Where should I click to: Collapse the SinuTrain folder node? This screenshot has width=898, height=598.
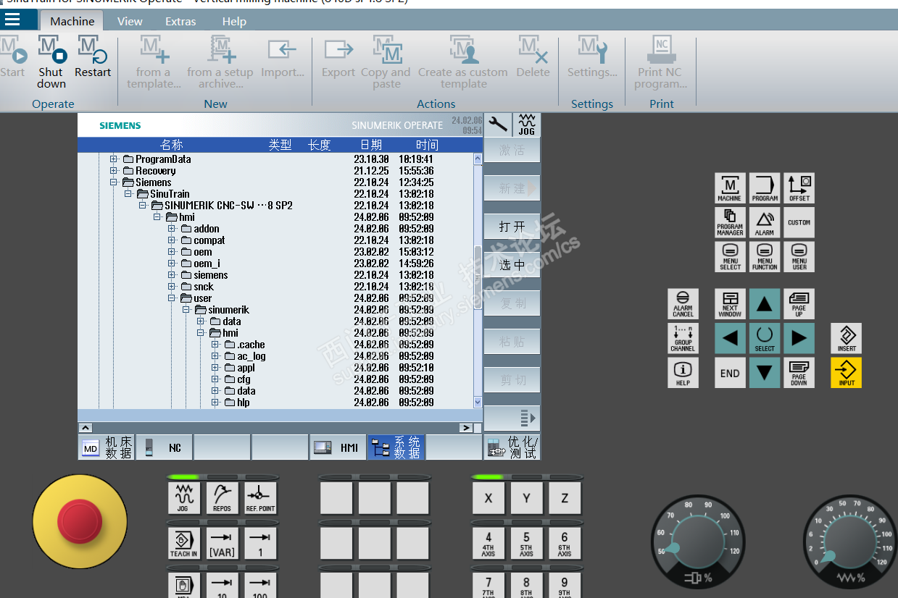click(128, 194)
